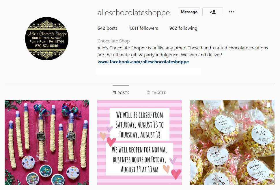View the 1,811 followers list

tap(143, 28)
